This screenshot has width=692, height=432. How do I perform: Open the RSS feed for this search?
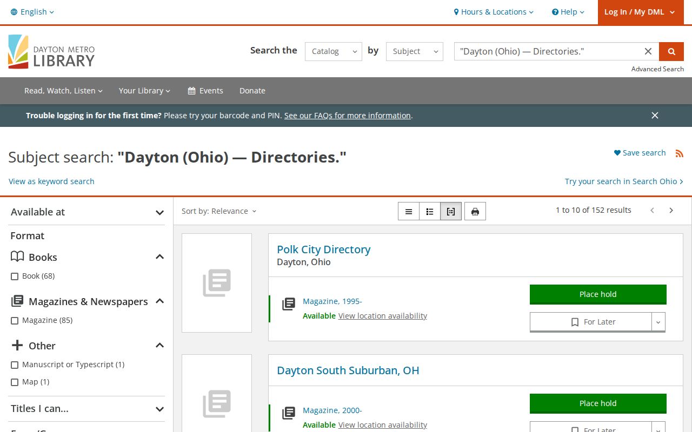(x=680, y=153)
